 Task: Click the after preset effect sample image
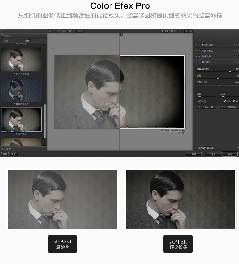[180, 199]
